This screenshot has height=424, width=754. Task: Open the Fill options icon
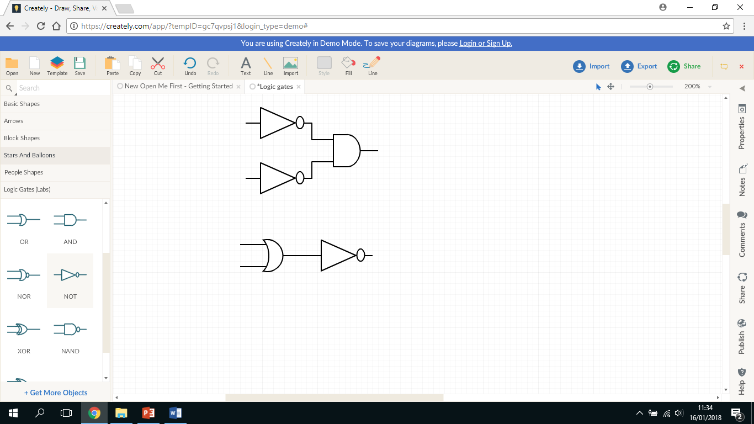(x=348, y=65)
